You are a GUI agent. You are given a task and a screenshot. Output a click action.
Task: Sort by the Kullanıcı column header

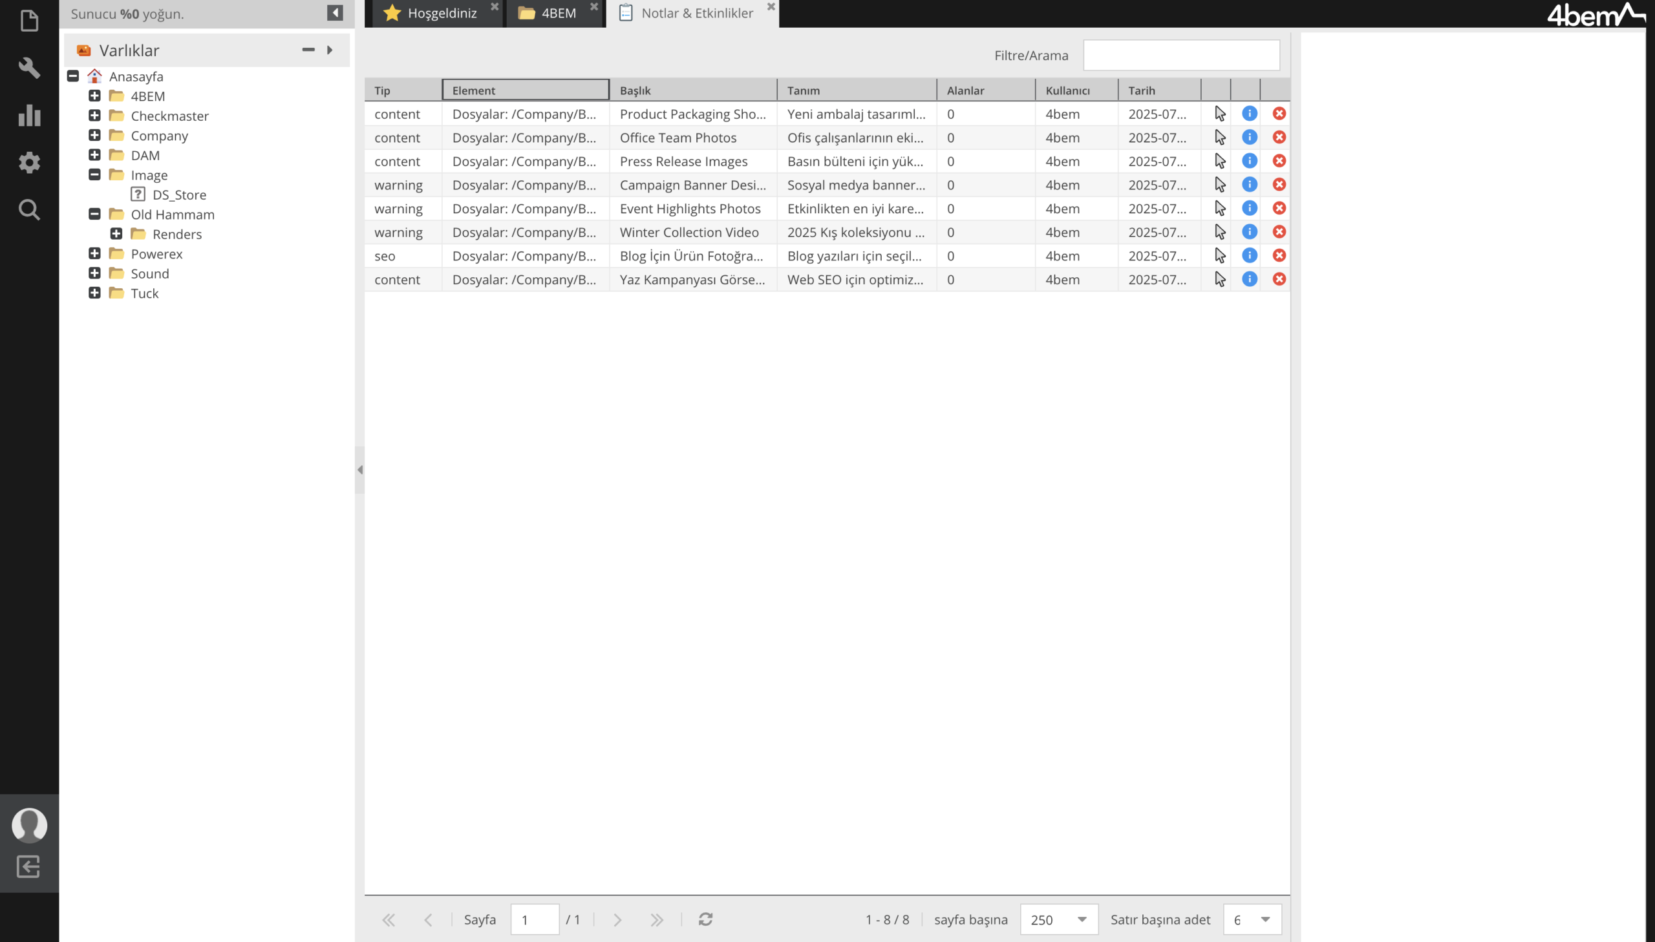point(1076,90)
